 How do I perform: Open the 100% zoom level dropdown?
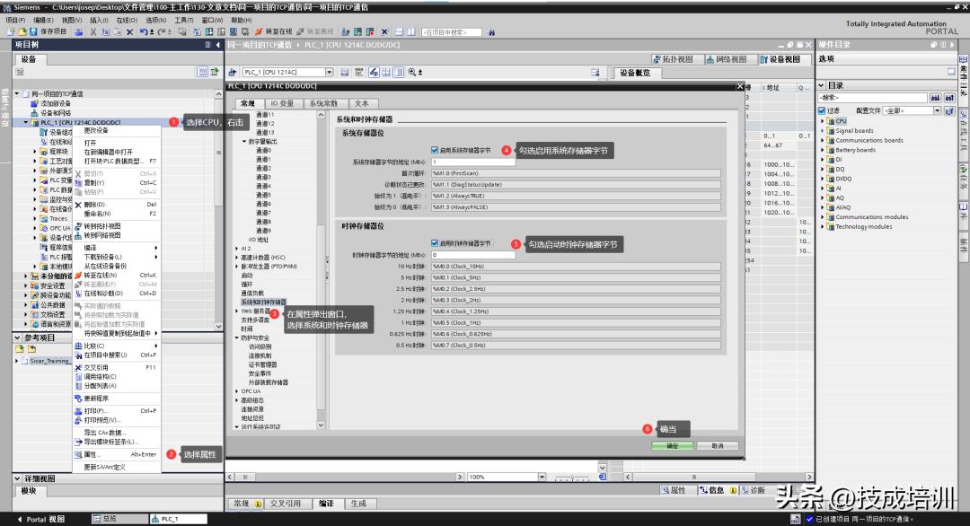(x=542, y=477)
